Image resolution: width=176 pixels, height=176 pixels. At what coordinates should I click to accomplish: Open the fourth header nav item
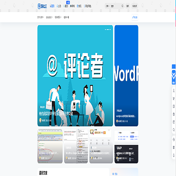[x=72, y=6]
